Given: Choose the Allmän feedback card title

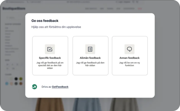Looking at the screenshot, I should click(90, 58).
